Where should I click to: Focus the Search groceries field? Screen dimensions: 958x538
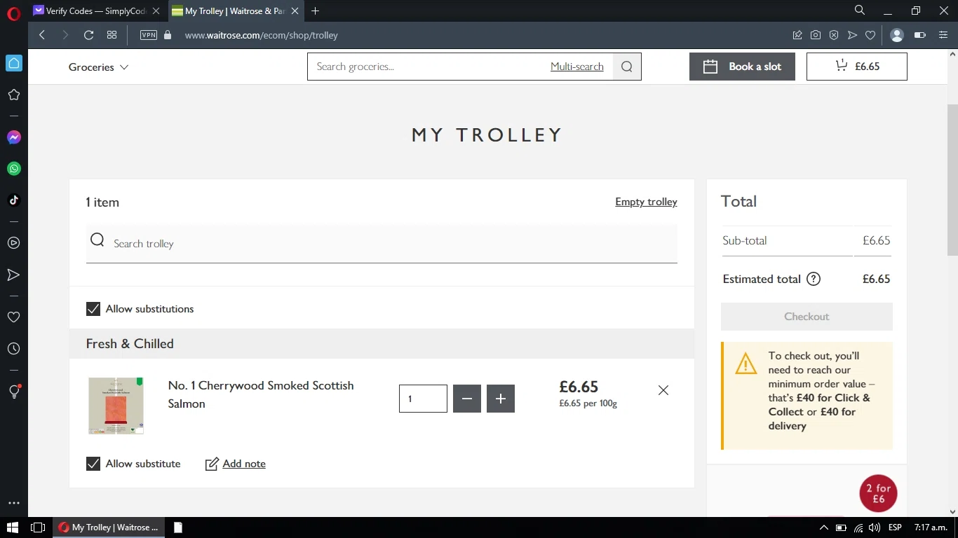point(429,67)
